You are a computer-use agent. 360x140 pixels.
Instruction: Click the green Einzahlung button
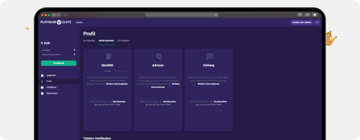[59, 63]
